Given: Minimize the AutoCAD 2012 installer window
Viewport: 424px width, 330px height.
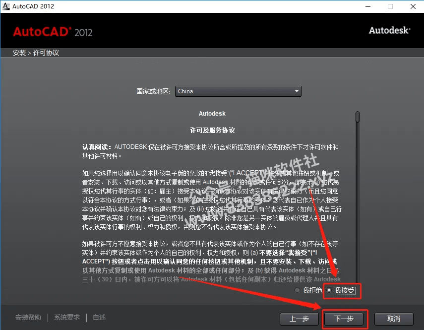Looking at the screenshot, I should pyautogui.click(x=368, y=6).
